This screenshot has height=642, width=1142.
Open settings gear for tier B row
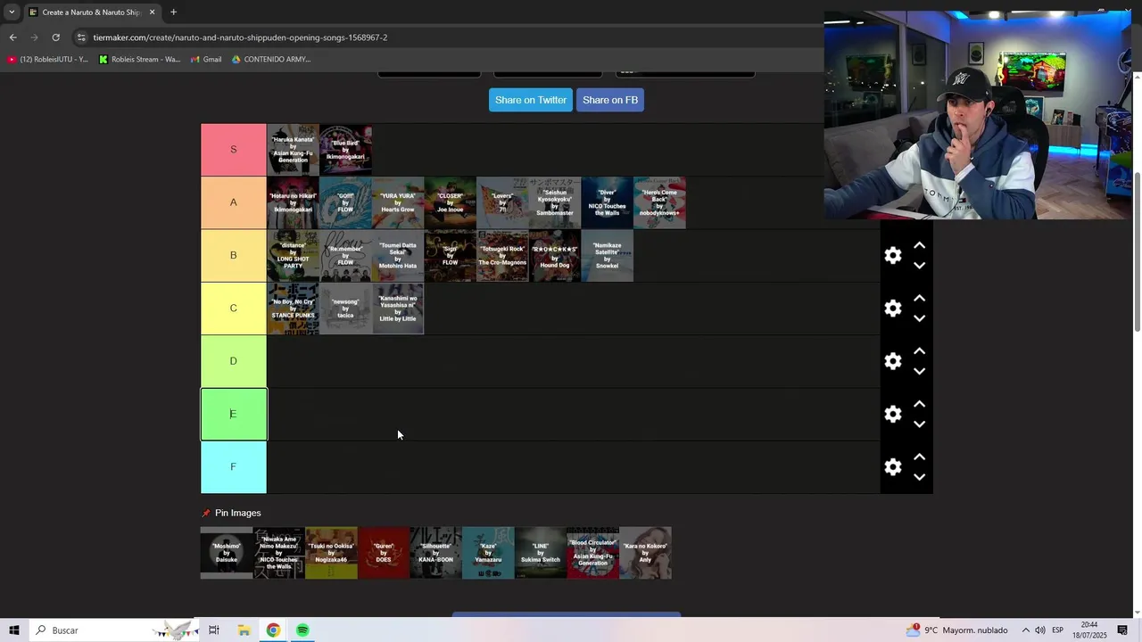tap(893, 256)
